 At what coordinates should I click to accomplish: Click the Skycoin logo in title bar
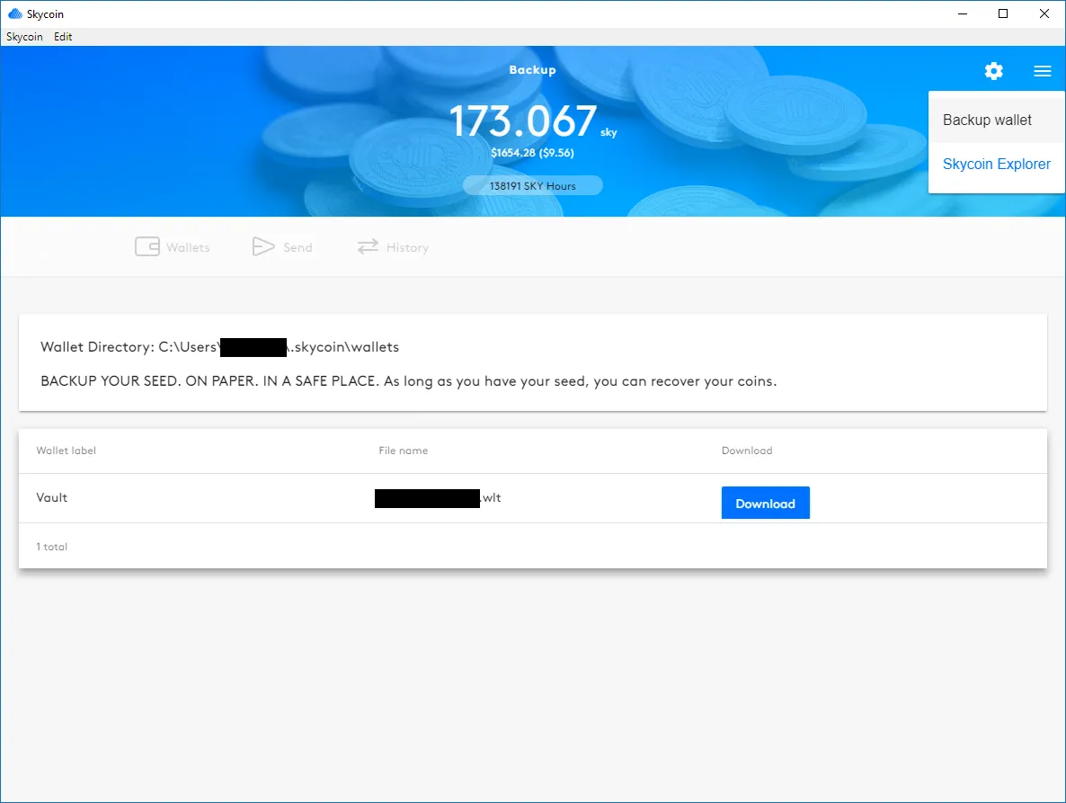coord(15,13)
